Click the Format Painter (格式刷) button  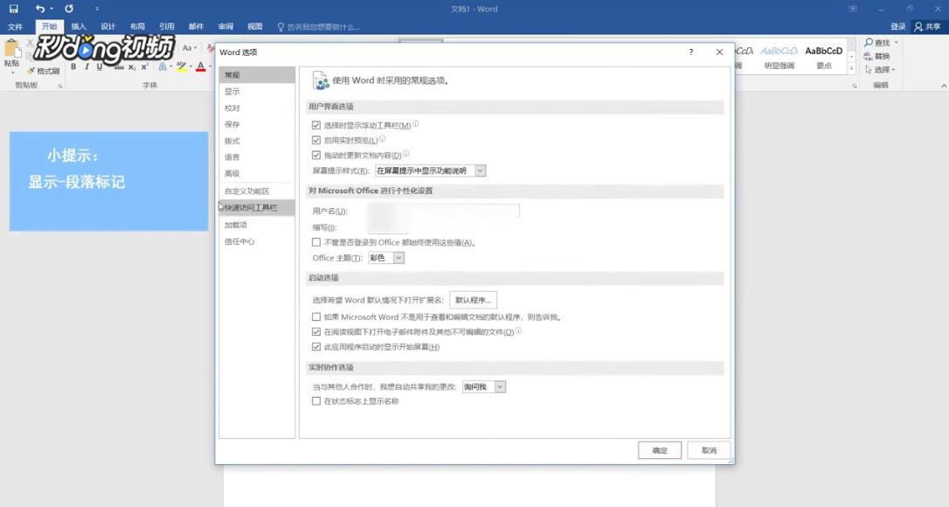coord(43,71)
